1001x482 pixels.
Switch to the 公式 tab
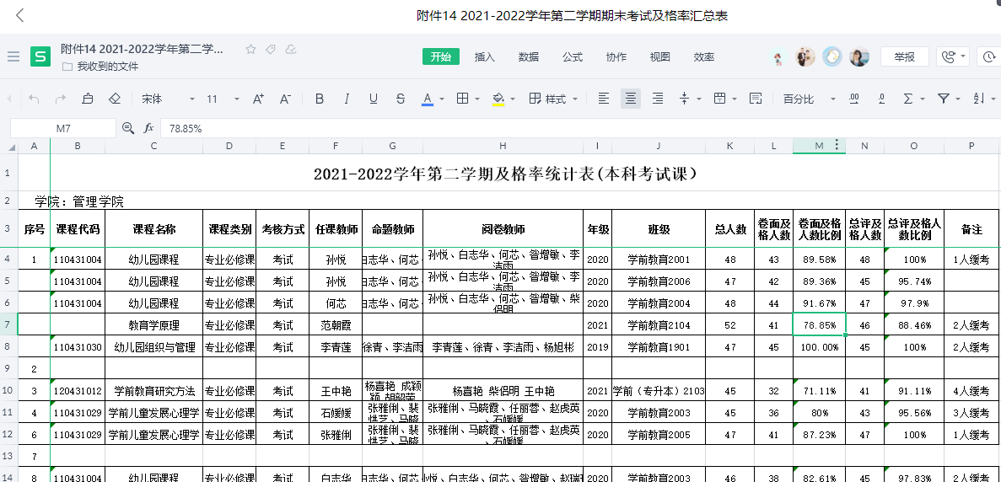point(573,56)
